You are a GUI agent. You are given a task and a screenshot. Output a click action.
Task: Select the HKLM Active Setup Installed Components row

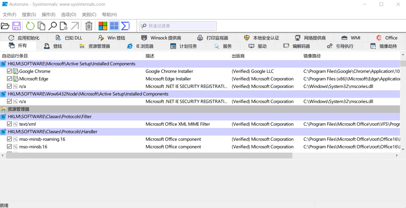(200, 64)
